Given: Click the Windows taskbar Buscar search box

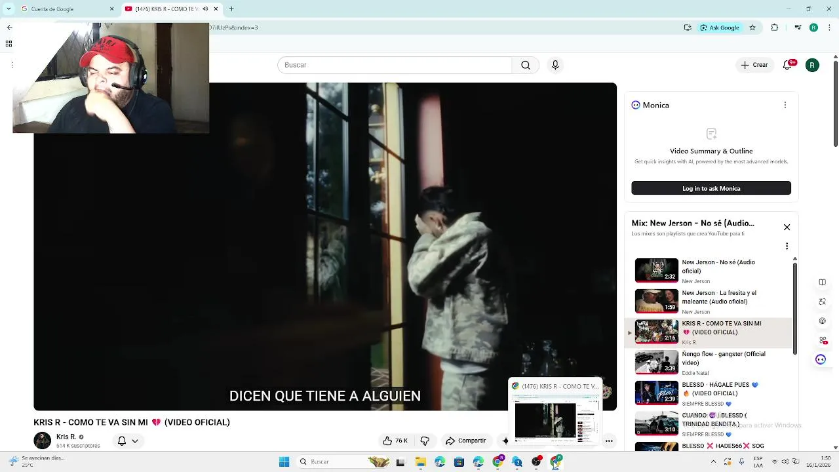Looking at the screenshot, I should pos(343,462).
